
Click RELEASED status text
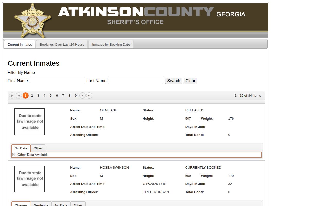[x=194, y=110]
